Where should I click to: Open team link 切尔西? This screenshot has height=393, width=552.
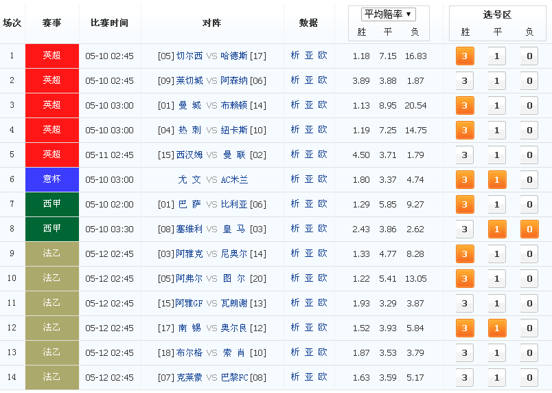tap(189, 56)
